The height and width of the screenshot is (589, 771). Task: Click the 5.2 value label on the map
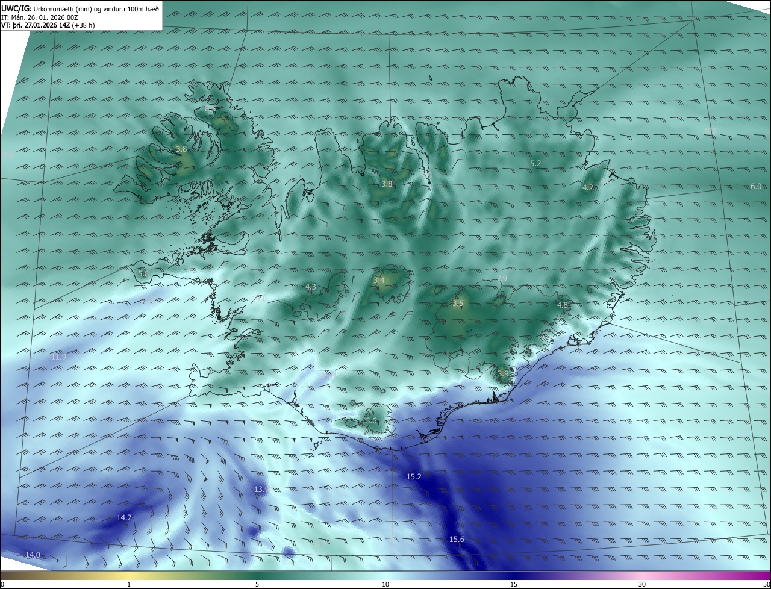(x=535, y=163)
